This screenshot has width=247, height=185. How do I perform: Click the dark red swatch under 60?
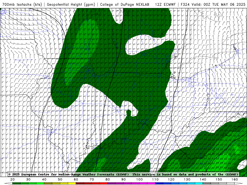tap(80, 183)
